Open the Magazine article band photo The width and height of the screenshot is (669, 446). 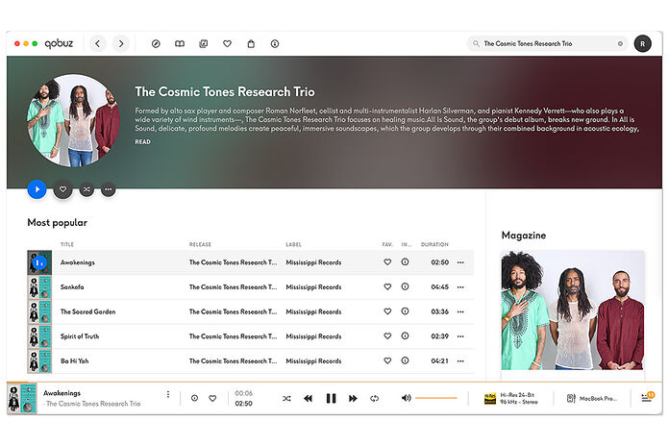coord(573,310)
